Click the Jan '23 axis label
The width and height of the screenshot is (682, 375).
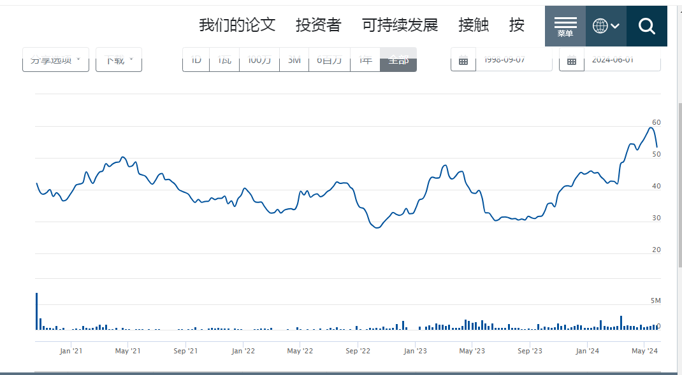tap(416, 351)
